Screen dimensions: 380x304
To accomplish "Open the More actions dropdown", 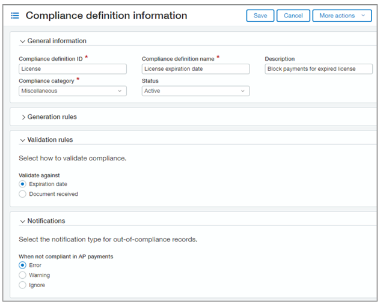I will (342, 16).
